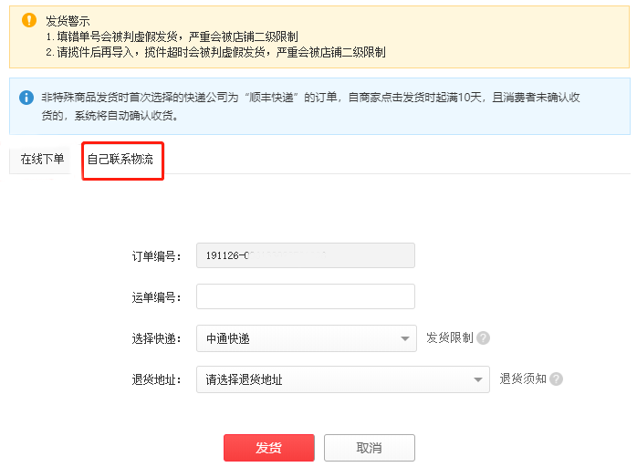Click the 订单编号 field label

pyautogui.click(x=157, y=256)
